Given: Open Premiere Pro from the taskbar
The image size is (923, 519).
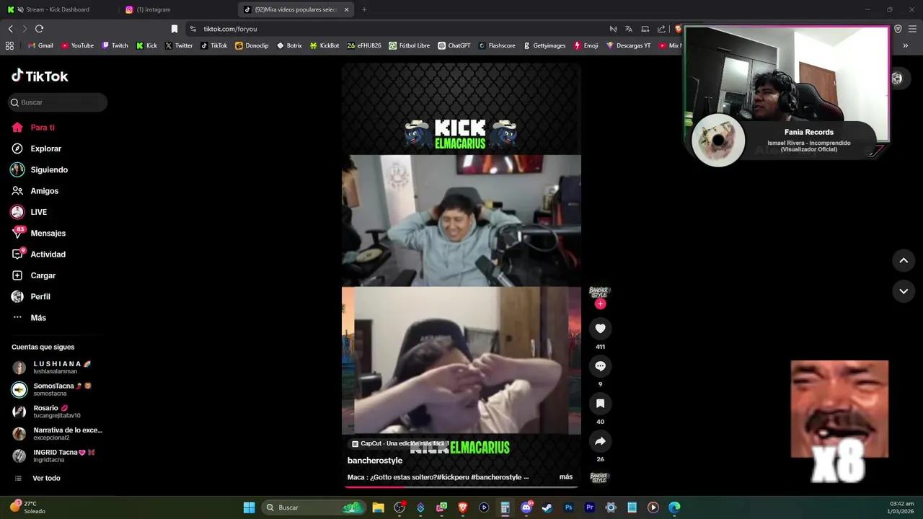Looking at the screenshot, I should click(589, 507).
